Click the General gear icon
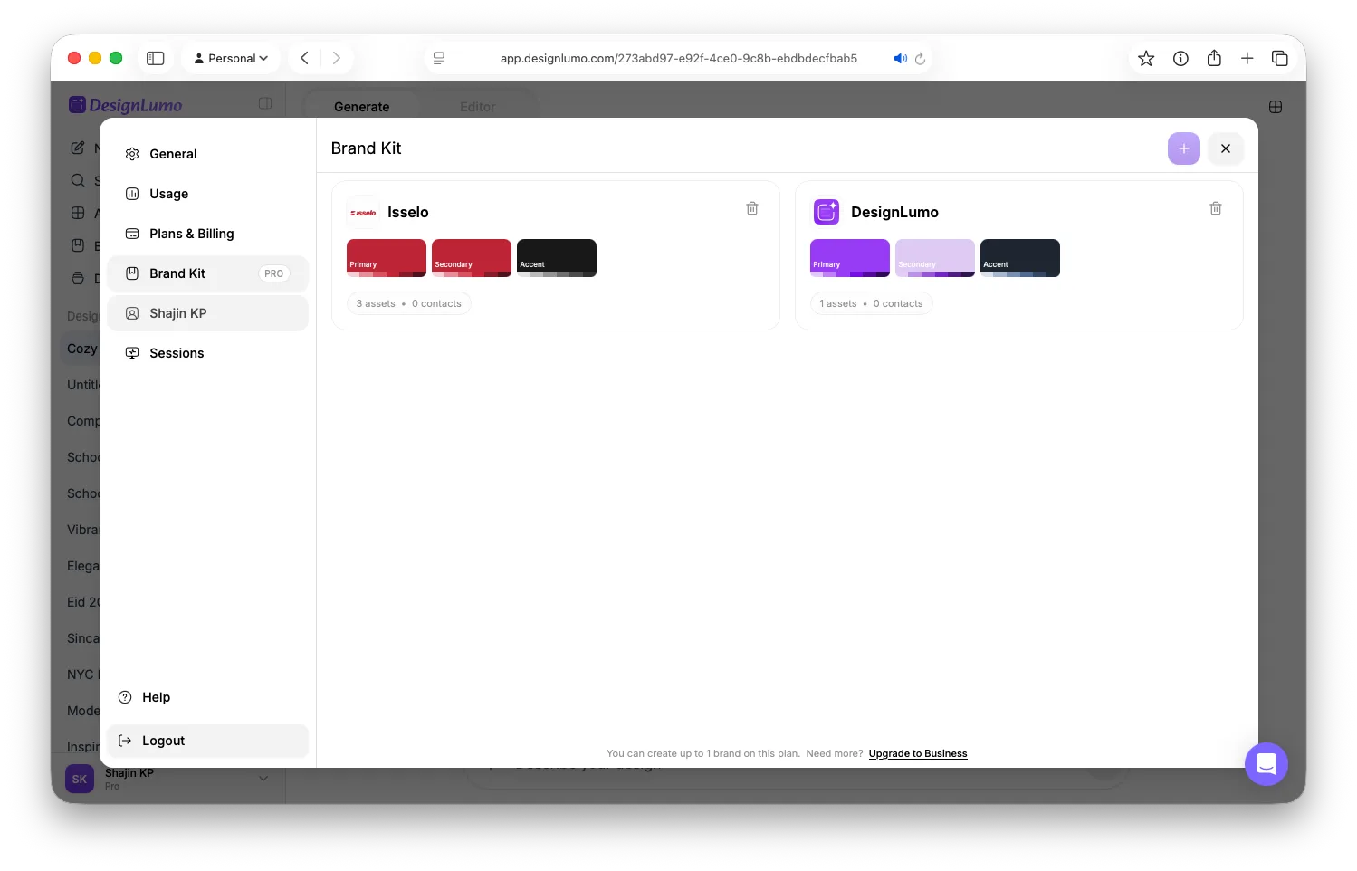This screenshot has width=1357, height=871. [x=132, y=154]
